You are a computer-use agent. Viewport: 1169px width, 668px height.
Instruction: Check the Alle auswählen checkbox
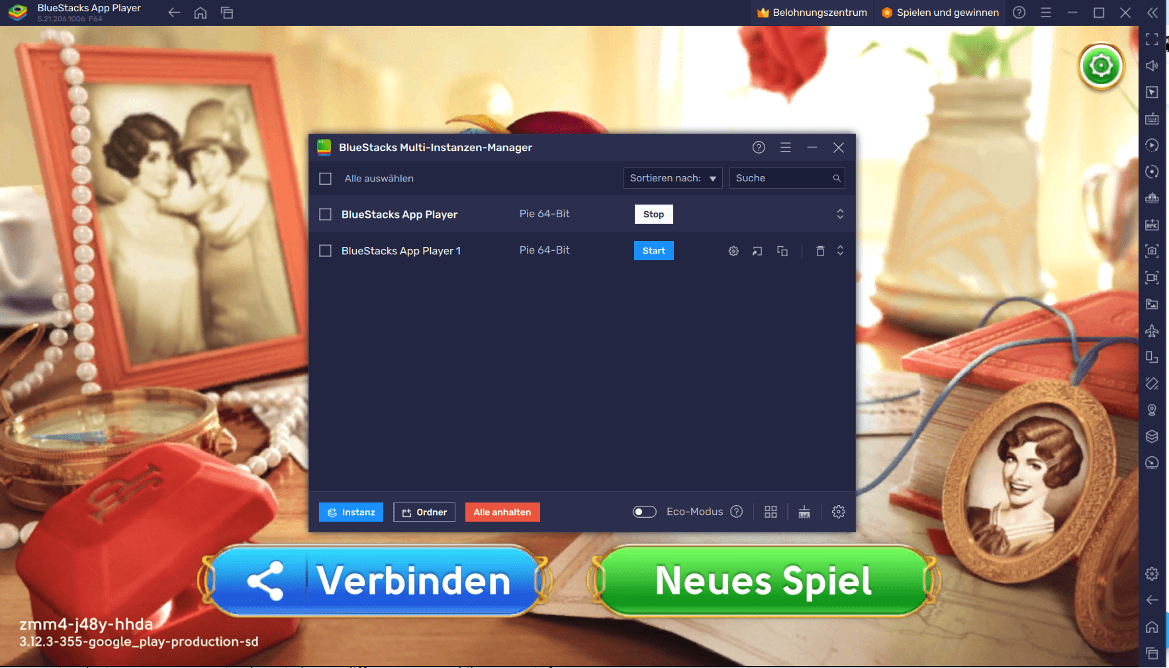click(325, 178)
